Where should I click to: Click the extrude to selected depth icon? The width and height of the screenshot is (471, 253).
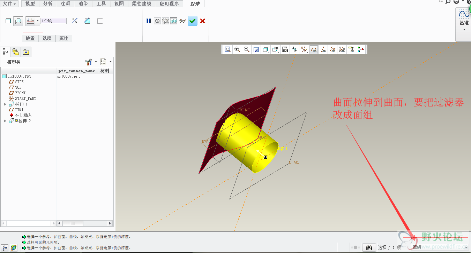30,21
